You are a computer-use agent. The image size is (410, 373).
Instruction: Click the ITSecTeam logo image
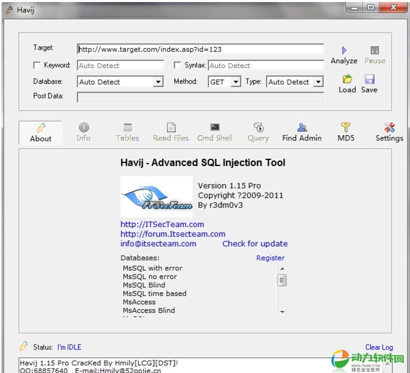click(156, 197)
